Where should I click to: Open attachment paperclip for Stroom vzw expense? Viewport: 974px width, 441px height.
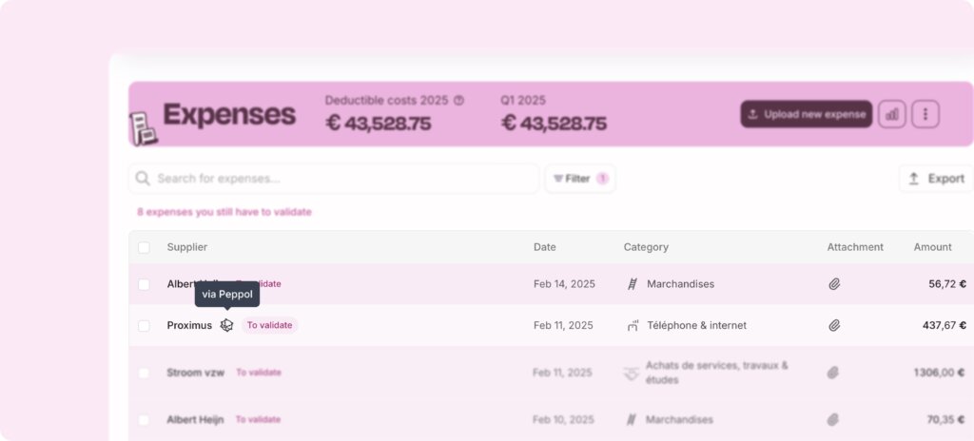(x=833, y=373)
